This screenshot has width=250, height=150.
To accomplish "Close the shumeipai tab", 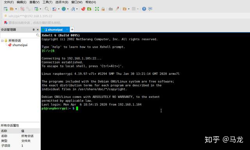I will click(x=67, y=30).
